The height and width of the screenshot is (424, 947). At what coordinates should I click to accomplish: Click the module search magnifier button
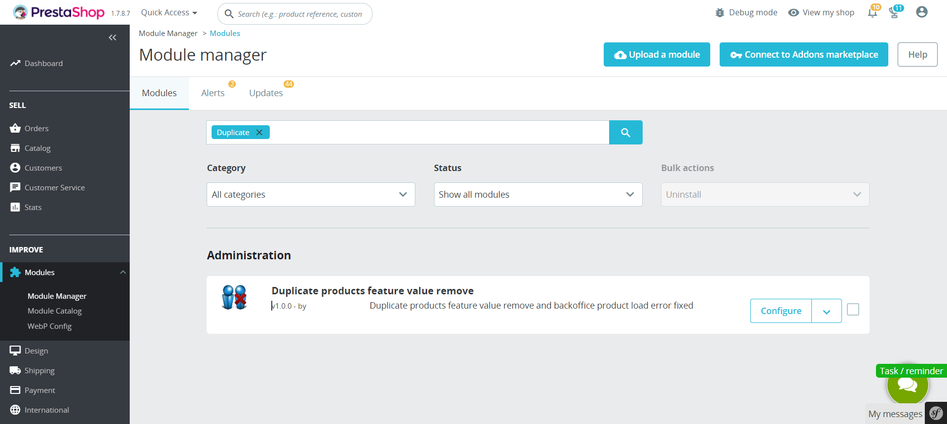click(x=626, y=133)
